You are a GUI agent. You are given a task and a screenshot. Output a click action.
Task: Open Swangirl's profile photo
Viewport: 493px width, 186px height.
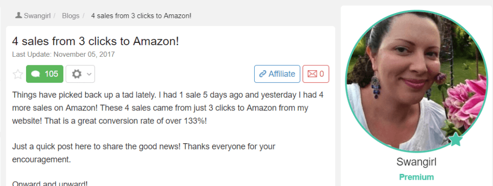coord(416,81)
